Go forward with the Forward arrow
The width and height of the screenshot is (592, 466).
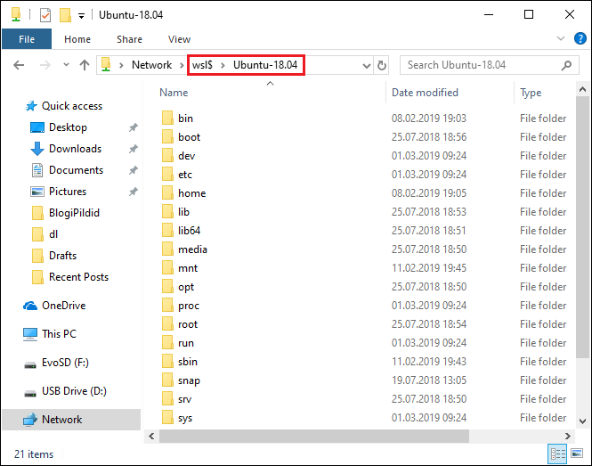[45, 65]
